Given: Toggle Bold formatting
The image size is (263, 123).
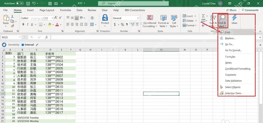Looking at the screenshot, I should [23, 24].
